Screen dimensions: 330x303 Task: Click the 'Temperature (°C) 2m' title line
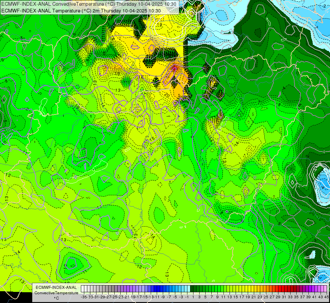coord(81,11)
